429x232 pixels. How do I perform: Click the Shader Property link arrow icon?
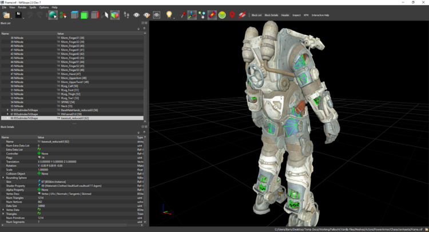[x=39, y=186]
